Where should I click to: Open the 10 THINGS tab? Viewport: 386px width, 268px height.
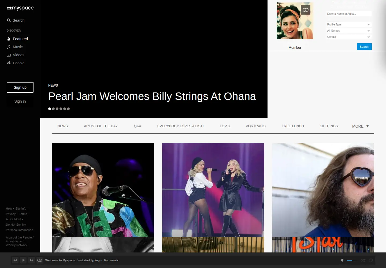pyautogui.click(x=329, y=126)
